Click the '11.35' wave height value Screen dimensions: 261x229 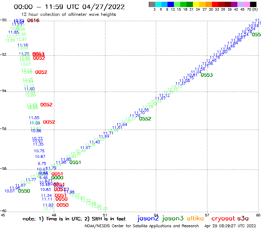(38, 144)
